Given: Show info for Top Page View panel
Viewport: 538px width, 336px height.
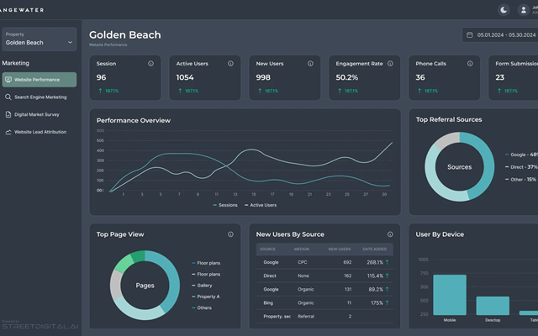Looking at the screenshot, I should 230,234.
